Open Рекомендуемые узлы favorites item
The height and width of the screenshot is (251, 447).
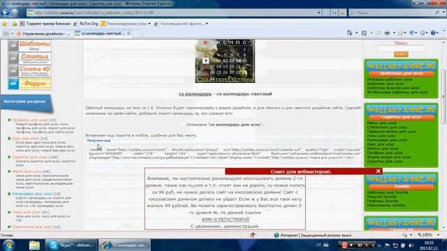[x=126, y=24]
